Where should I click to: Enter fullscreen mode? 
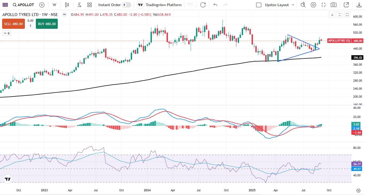pyautogui.click(x=324, y=5)
